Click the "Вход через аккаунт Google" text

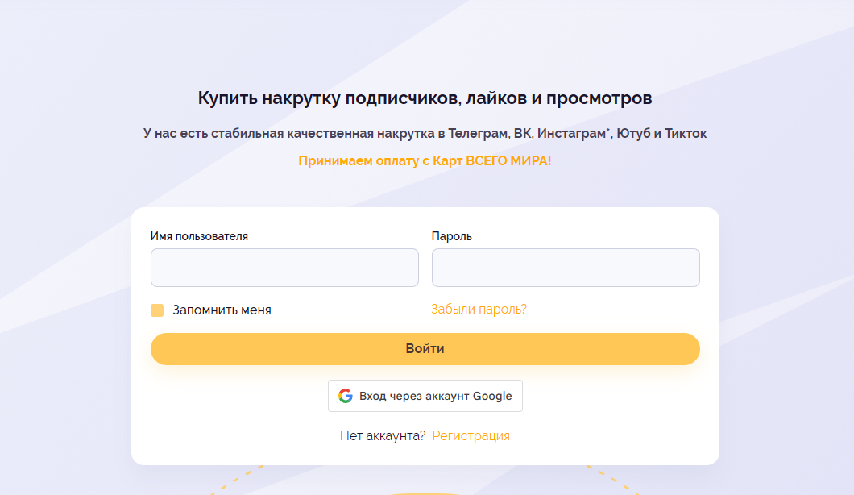[435, 396]
